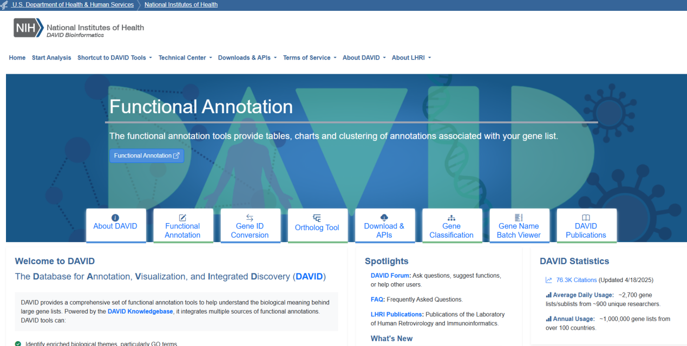687x346 pixels.
Task: Open the Ortholog Tool card
Action: click(317, 226)
